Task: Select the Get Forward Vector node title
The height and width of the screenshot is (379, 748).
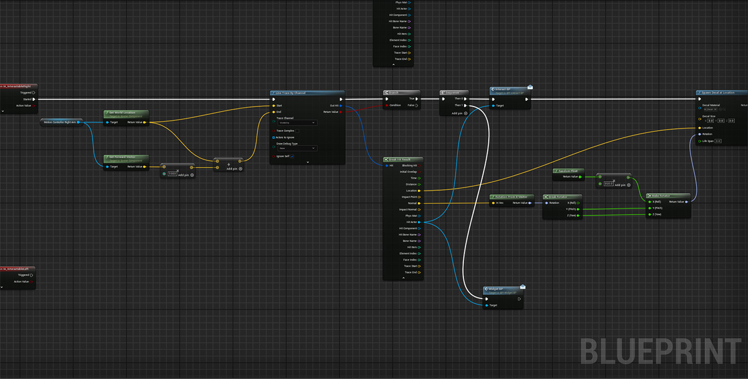Action: [x=122, y=157]
